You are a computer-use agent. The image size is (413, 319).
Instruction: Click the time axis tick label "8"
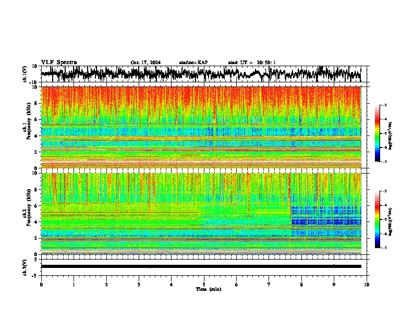[x=301, y=285]
